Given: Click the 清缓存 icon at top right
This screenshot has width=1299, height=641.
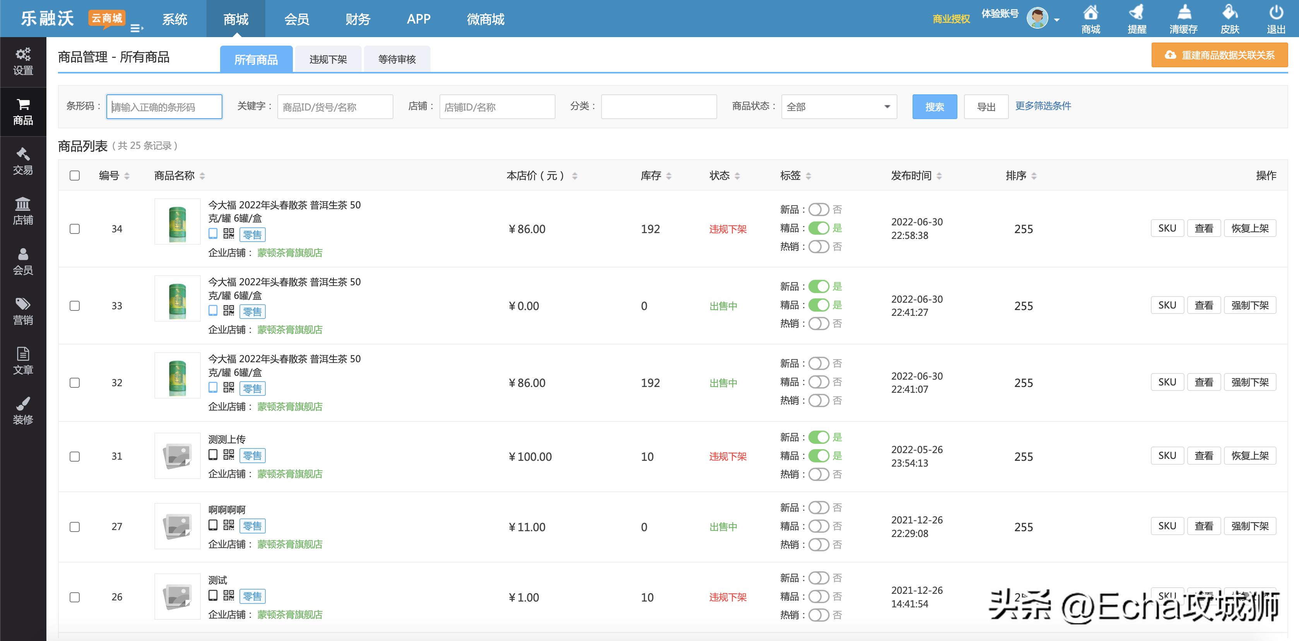Looking at the screenshot, I should coord(1185,19).
